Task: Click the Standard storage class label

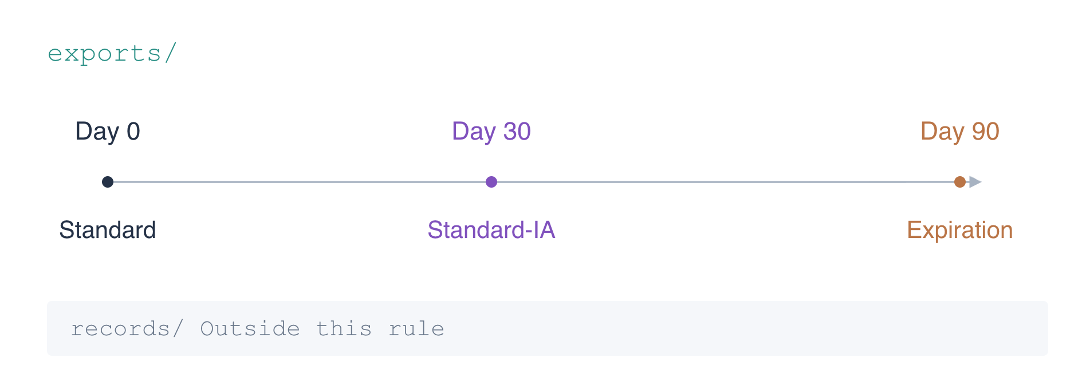Action: click(x=108, y=230)
